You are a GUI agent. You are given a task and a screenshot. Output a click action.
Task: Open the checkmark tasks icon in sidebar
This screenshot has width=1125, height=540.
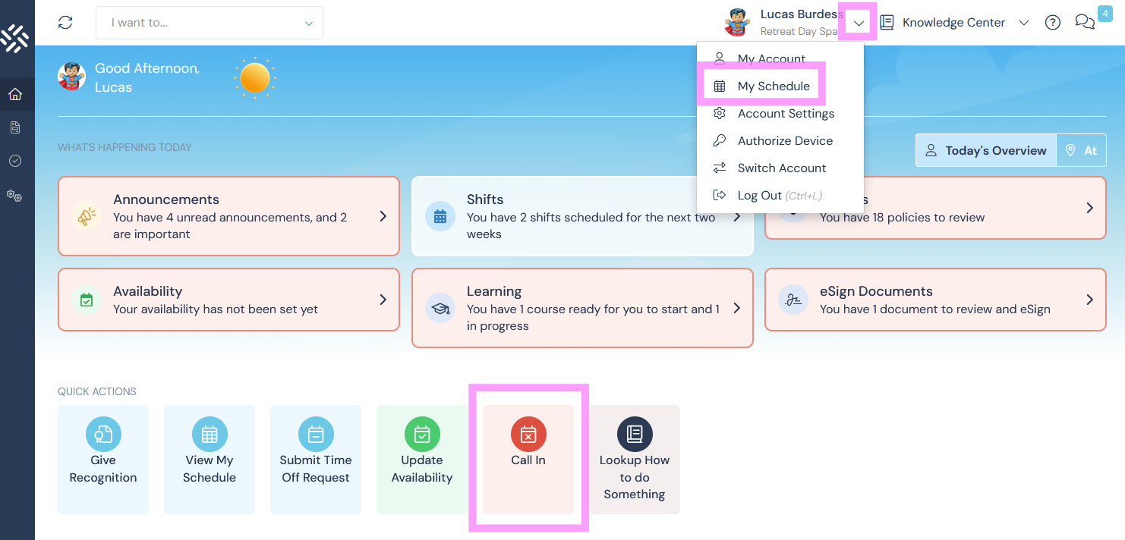click(15, 161)
